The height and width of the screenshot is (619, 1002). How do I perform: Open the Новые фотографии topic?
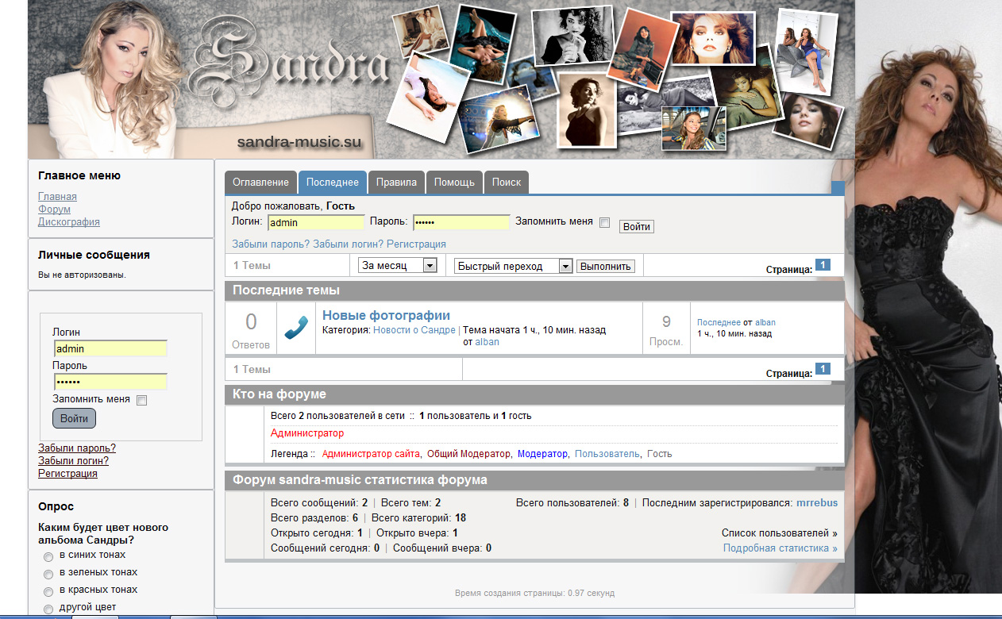coord(386,316)
